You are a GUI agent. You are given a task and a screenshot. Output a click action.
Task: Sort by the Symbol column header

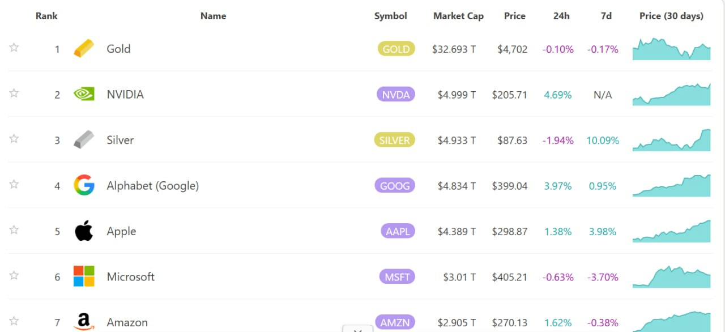click(x=391, y=16)
